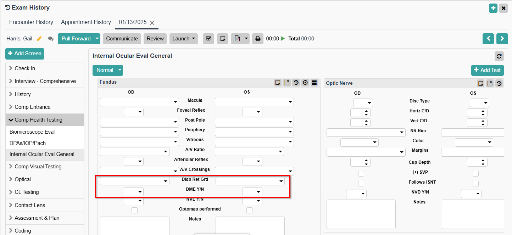
Task: Open the Diab Ret Grd OS dropdown
Action: click(250, 181)
